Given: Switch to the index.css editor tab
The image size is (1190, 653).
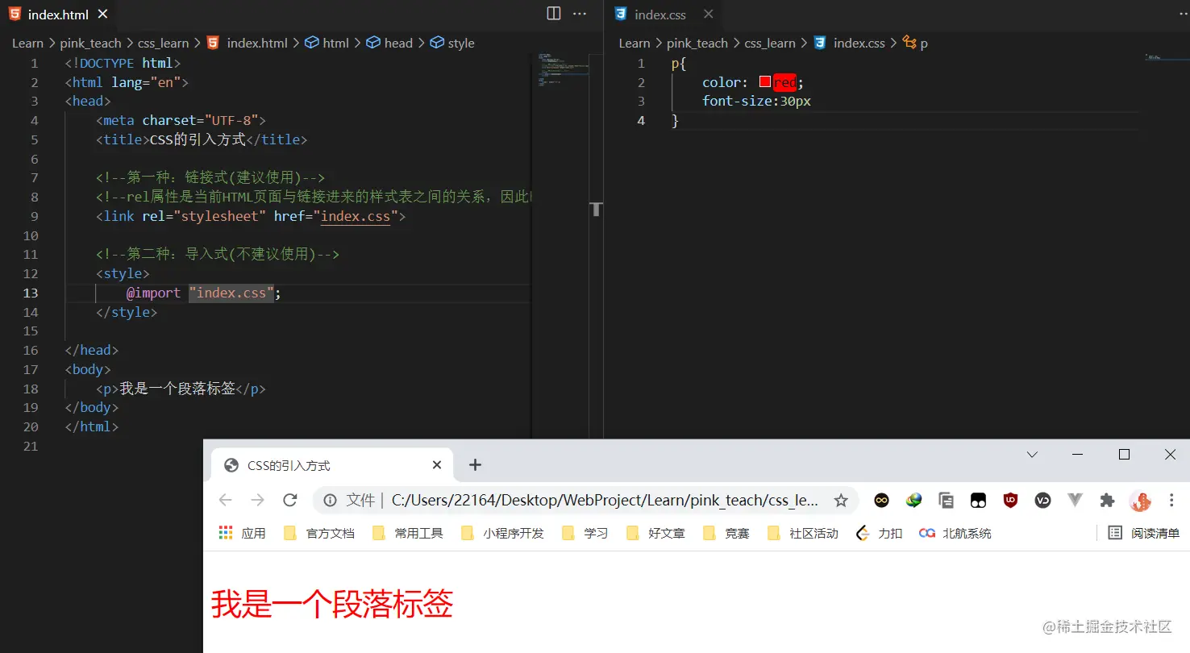Looking at the screenshot, I should click(659, 14).
